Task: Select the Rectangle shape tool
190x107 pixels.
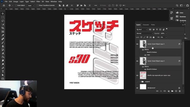Action: click(x=3, y=79)
